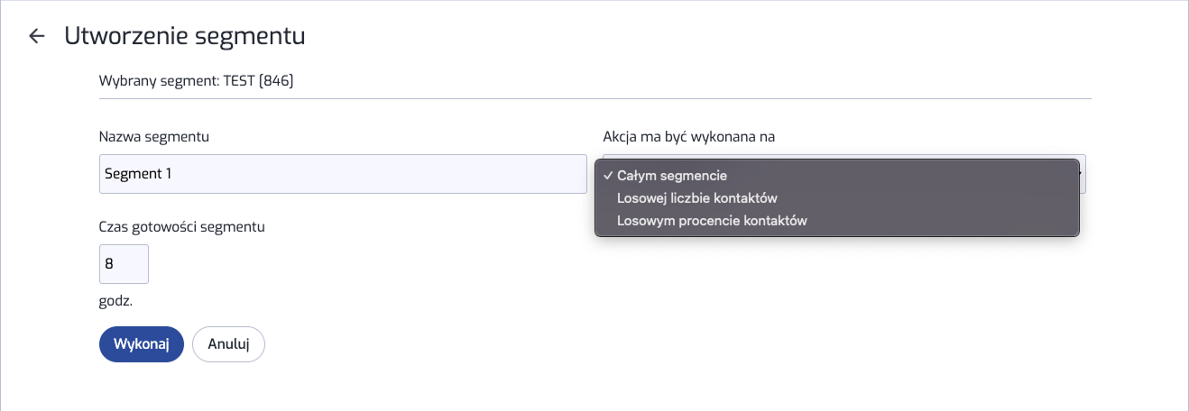Toggle the select arrow at the dropdown's right edge
The image size is (1189, 411).
[x=1083, y=174]
